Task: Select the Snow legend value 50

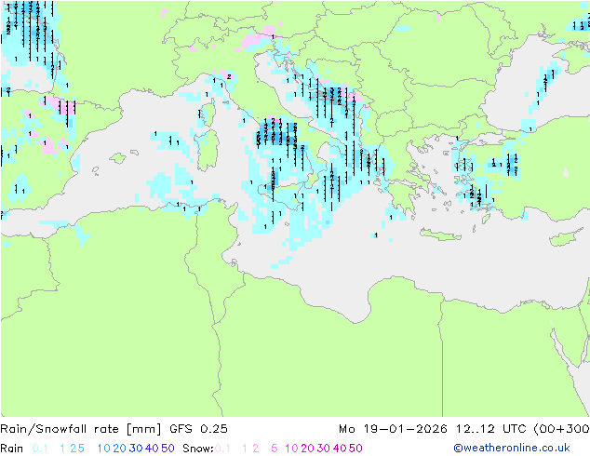Action: pos(356,449)
